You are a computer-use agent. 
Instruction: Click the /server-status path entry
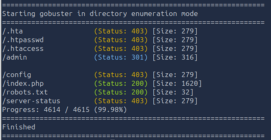click(x=31, y=101)
